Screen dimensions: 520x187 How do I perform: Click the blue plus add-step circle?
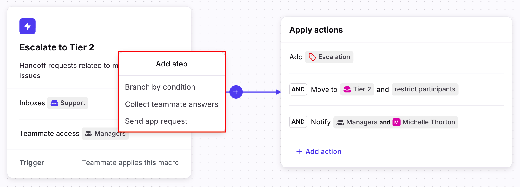click(x=236, y=92)
